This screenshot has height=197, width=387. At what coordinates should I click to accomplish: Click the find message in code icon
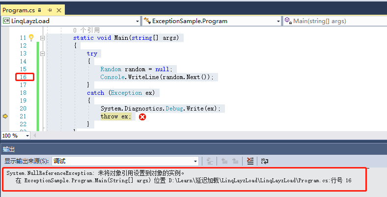pyautogui.click(x=210, y=161)
